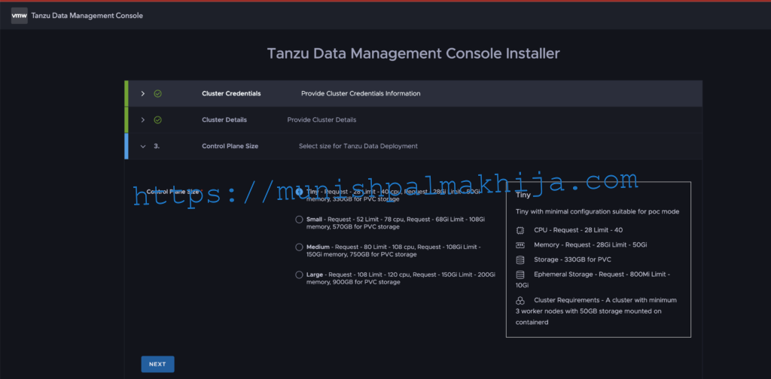Click 'Select size for Tanzu Data Deployment' text
This screenshot has width=771, height=379.
tap(358, 147)
